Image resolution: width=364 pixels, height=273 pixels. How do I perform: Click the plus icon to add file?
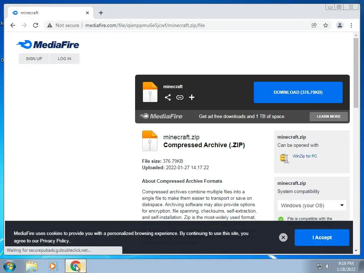click(x=192, y=97)
